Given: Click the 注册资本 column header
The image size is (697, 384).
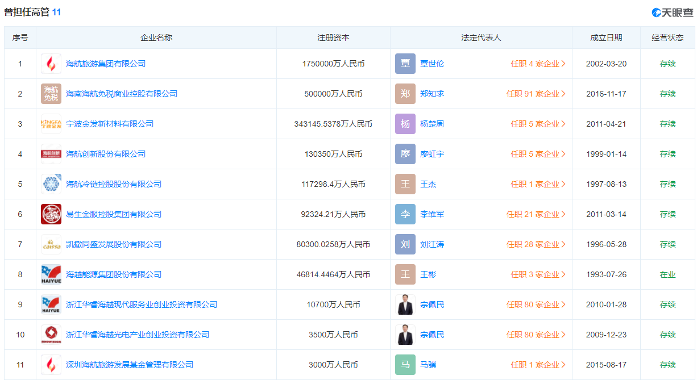Looking at the screenshot, I should point(333,37).
